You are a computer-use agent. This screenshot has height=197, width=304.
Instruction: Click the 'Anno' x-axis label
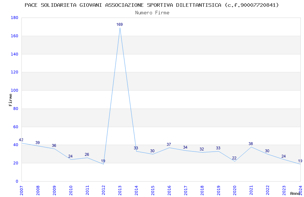[x=295, y=193]
